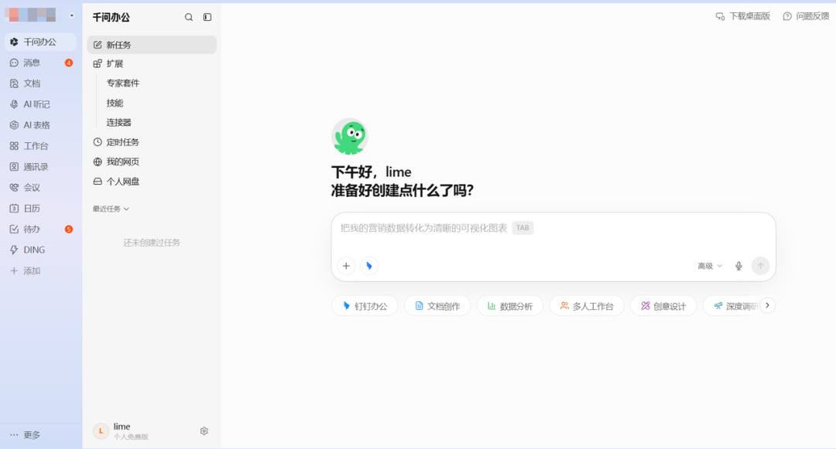Select the 数据分析 suggestion chip
The image size is (836, 449).
point(509,306)
